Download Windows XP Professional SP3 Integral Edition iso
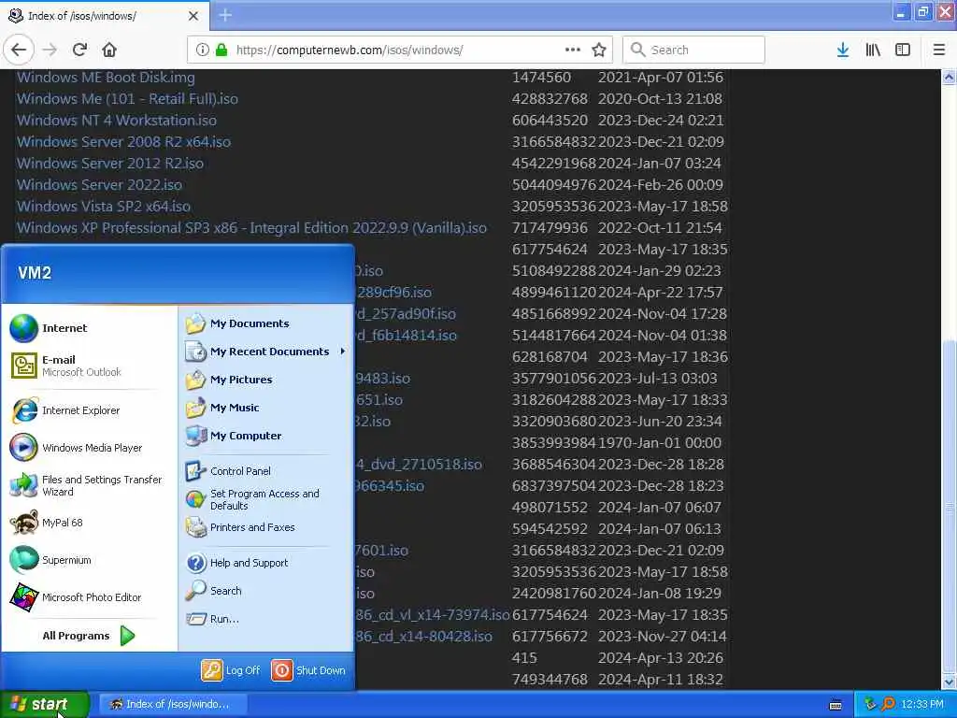 point(251,228)
